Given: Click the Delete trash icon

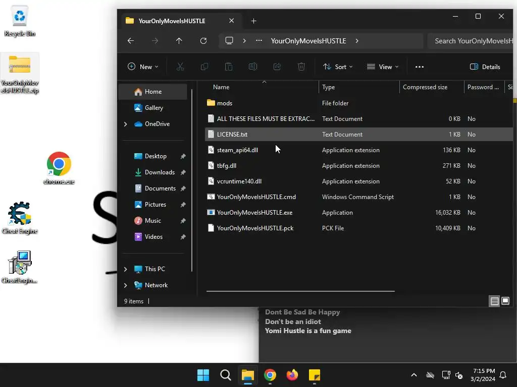Looking at the screenshot, I should pyautogui.click(x=301, y=67).
